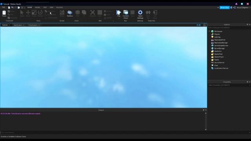Screen dimensions: 251x141
Task: Select ReplicatedFirst in Explorer
Action: pos(220,40)
